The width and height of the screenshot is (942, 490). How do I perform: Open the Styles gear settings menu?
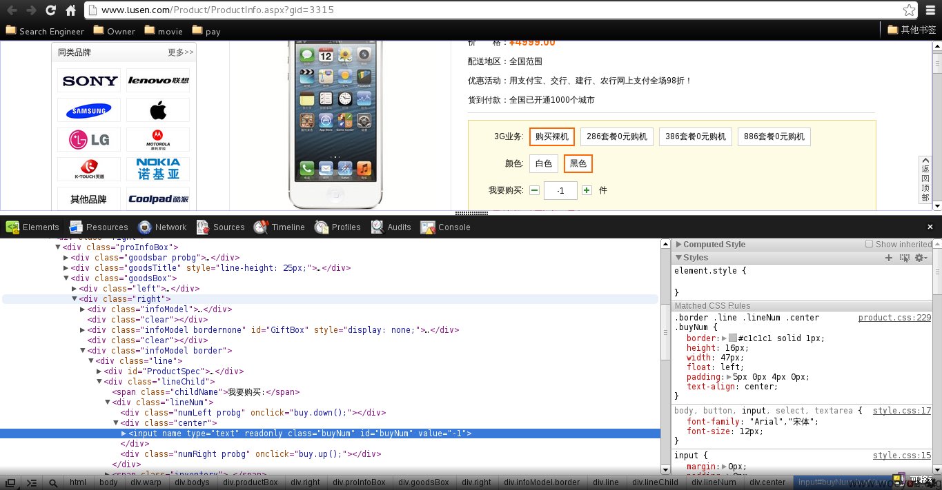[921, 258]
